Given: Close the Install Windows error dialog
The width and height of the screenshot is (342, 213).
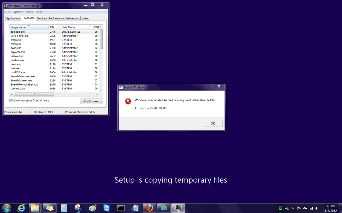Looking at the screenshot, I should [219, 86].
